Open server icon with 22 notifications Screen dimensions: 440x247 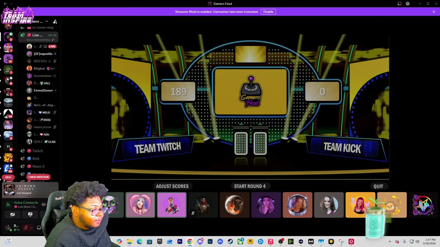tap(8, 168)
